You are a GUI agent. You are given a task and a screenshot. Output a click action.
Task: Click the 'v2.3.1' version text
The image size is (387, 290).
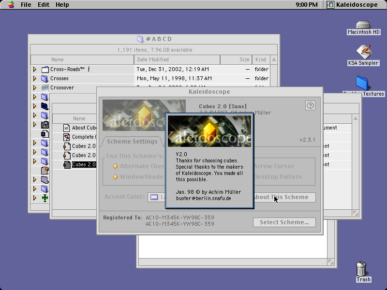(x=307, y=140)
